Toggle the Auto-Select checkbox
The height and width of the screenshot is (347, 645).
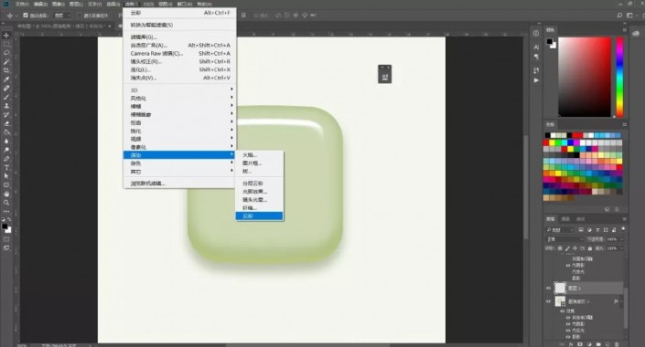coord(26,16)
